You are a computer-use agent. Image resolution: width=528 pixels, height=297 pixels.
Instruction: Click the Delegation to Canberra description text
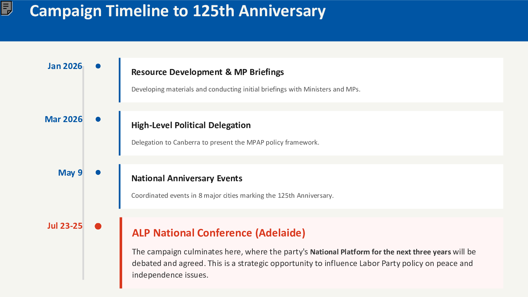coord(225,143)
